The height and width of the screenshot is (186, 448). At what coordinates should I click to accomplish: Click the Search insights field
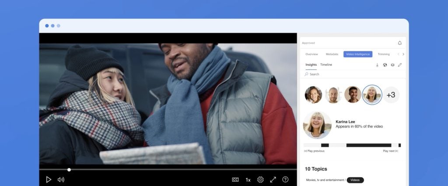pos(353,74)
